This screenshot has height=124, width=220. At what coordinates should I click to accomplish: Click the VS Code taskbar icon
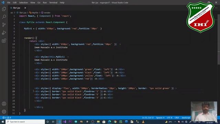click(x=59, y=122)
